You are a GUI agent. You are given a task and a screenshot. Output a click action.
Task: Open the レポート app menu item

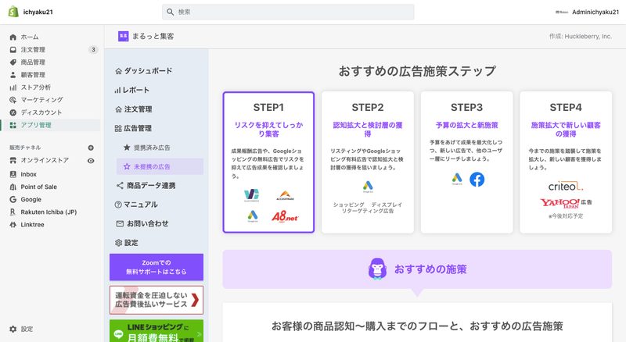[132, 90]
